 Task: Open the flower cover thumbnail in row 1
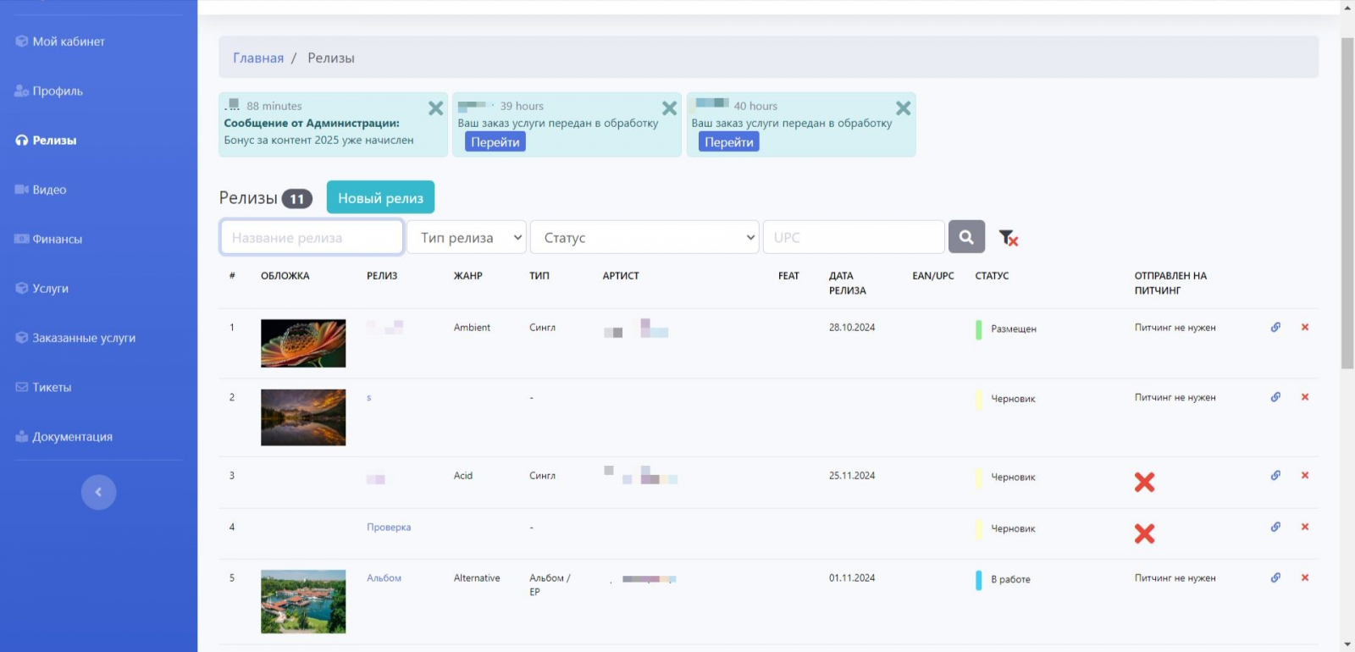303,343
